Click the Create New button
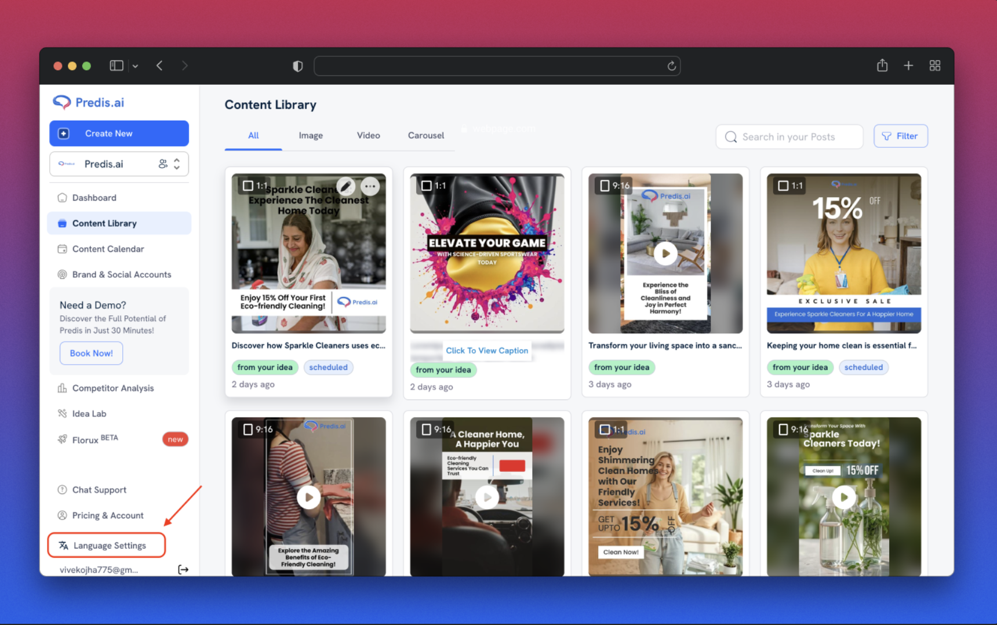 coord(119,133)
